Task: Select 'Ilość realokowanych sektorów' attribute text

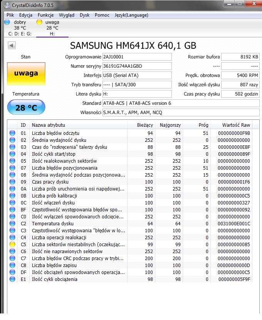Action: click(64, 161)
